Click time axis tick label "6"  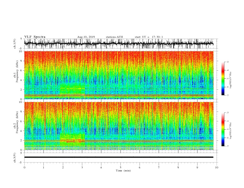[140, 167]
